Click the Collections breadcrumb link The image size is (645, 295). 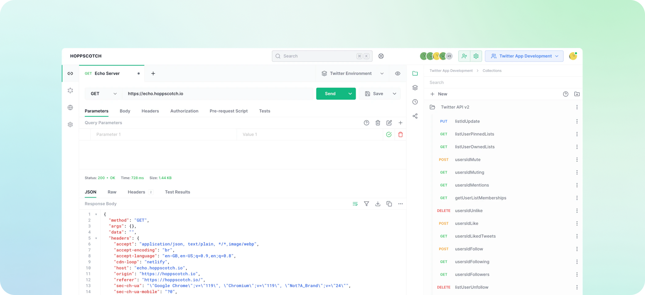point(492,71)
